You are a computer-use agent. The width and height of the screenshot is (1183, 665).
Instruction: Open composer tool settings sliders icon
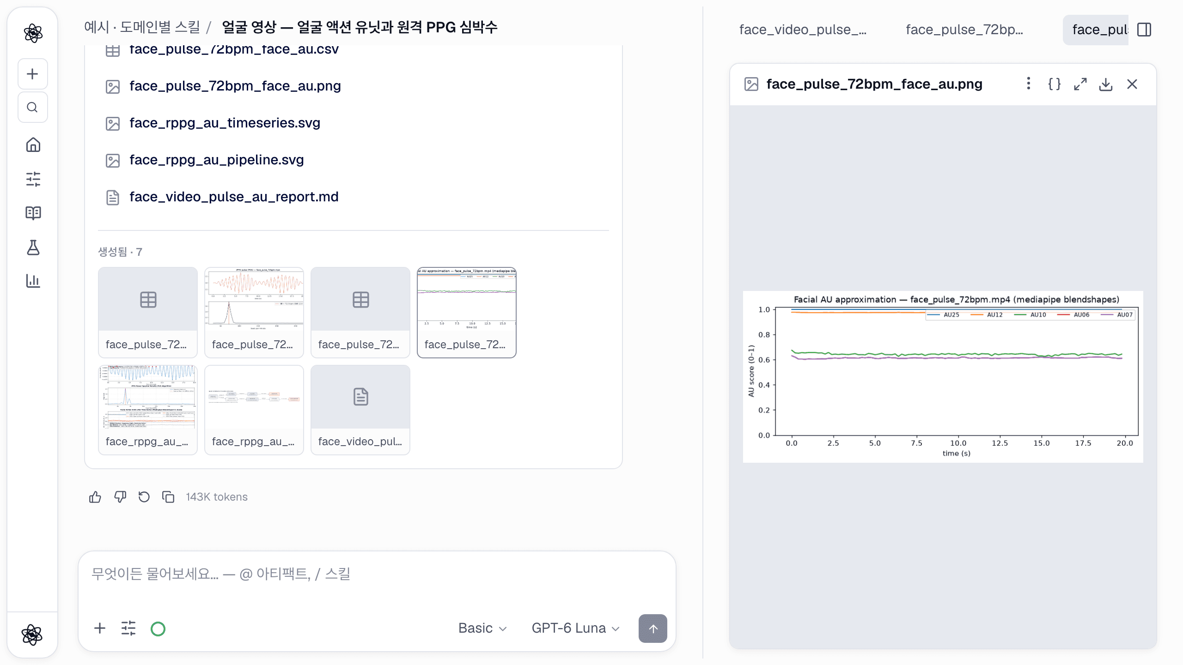128,628
